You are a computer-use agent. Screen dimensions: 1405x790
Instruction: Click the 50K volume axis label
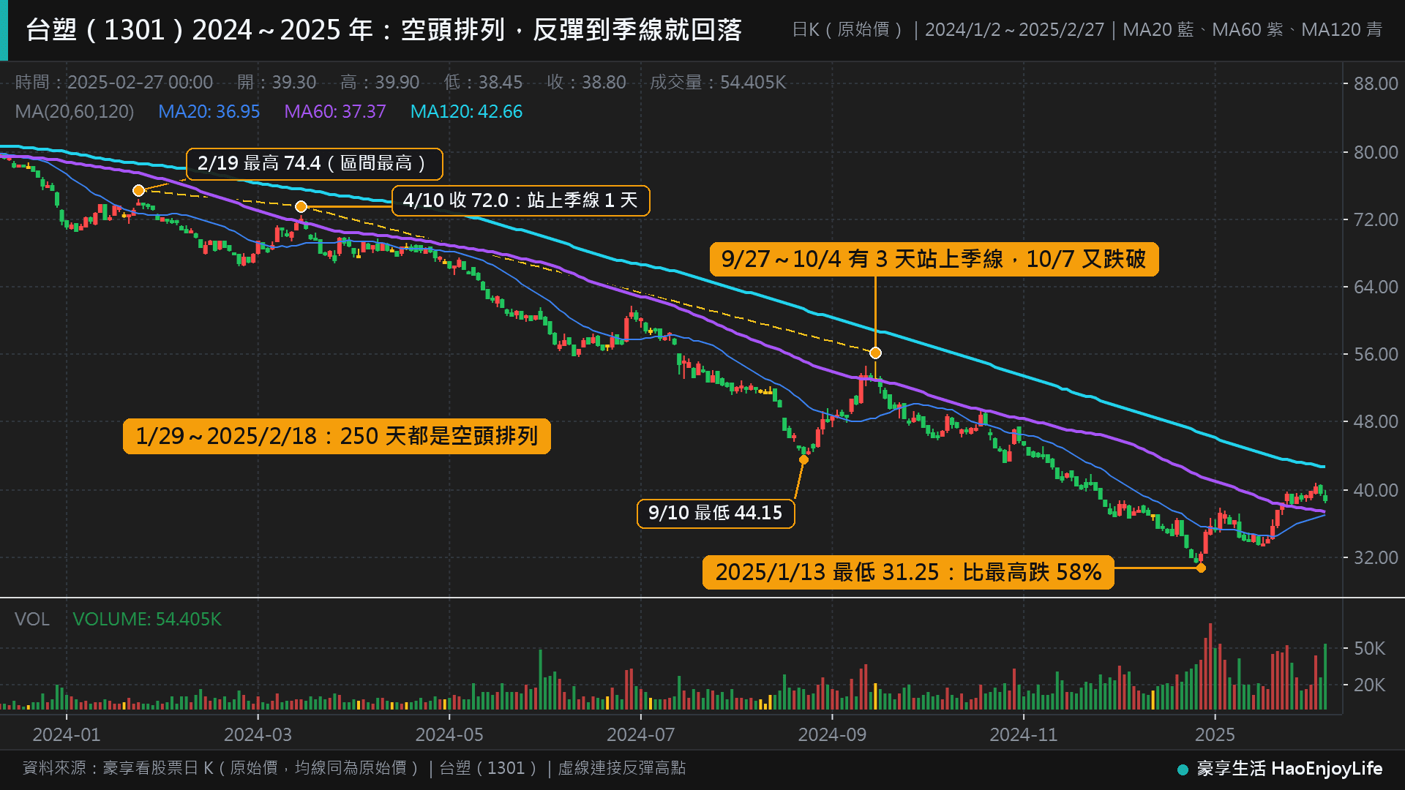1369,648
